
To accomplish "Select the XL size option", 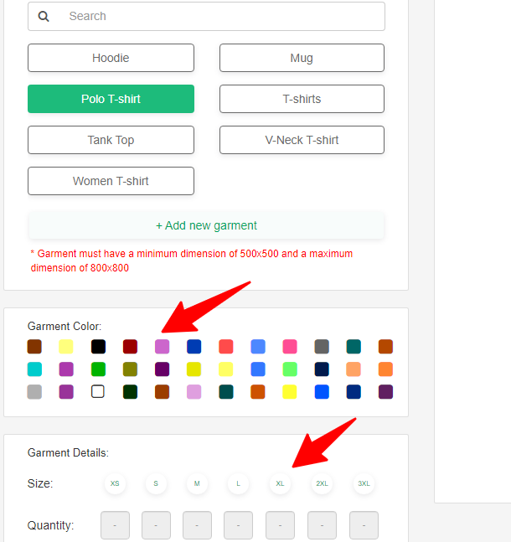I will point(280,483).
